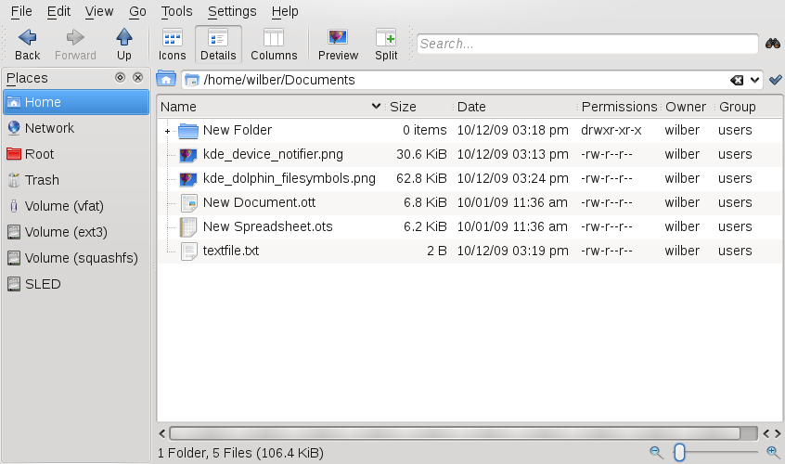Sort by Name column header

(271, 107)
